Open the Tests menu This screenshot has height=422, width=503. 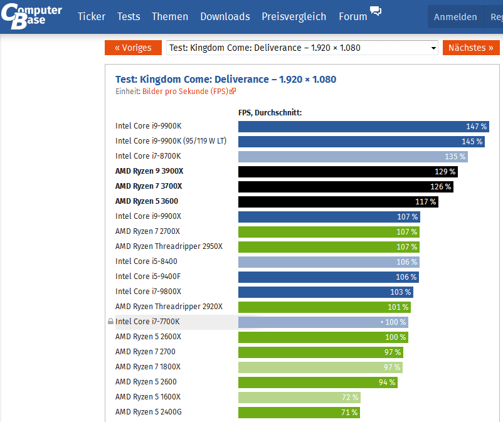[129, 16]
